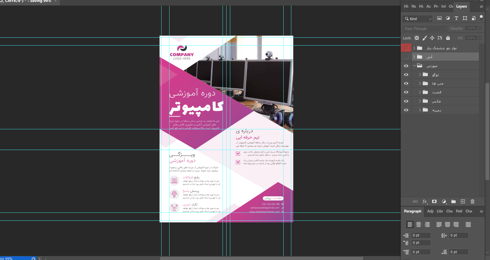
Task: Click the indent left margin field
Action: [x=421, y=235]
